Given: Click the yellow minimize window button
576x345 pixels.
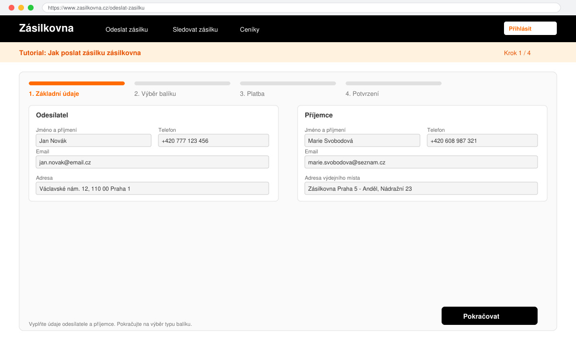Looking at the screenshot, I should (x=21, y=8).
